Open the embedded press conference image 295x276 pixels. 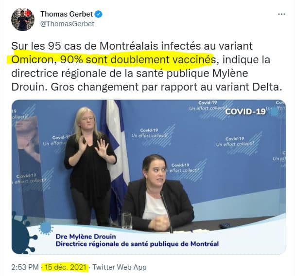[x=149, y=177]
